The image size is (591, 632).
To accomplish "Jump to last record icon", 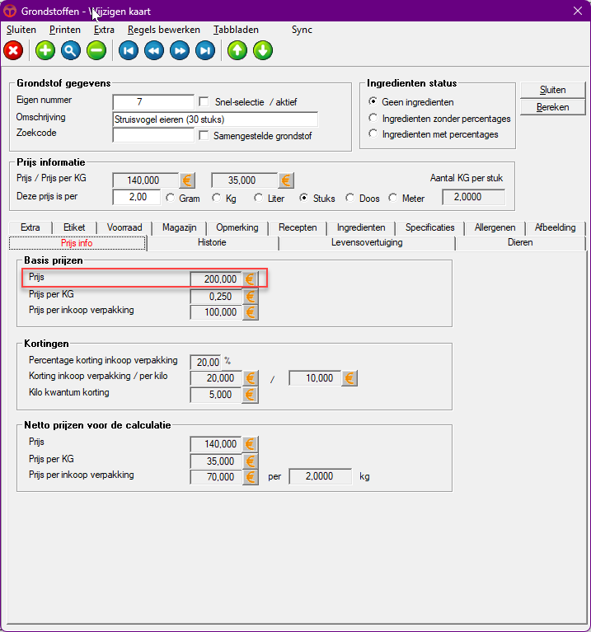I will point(205,50).
